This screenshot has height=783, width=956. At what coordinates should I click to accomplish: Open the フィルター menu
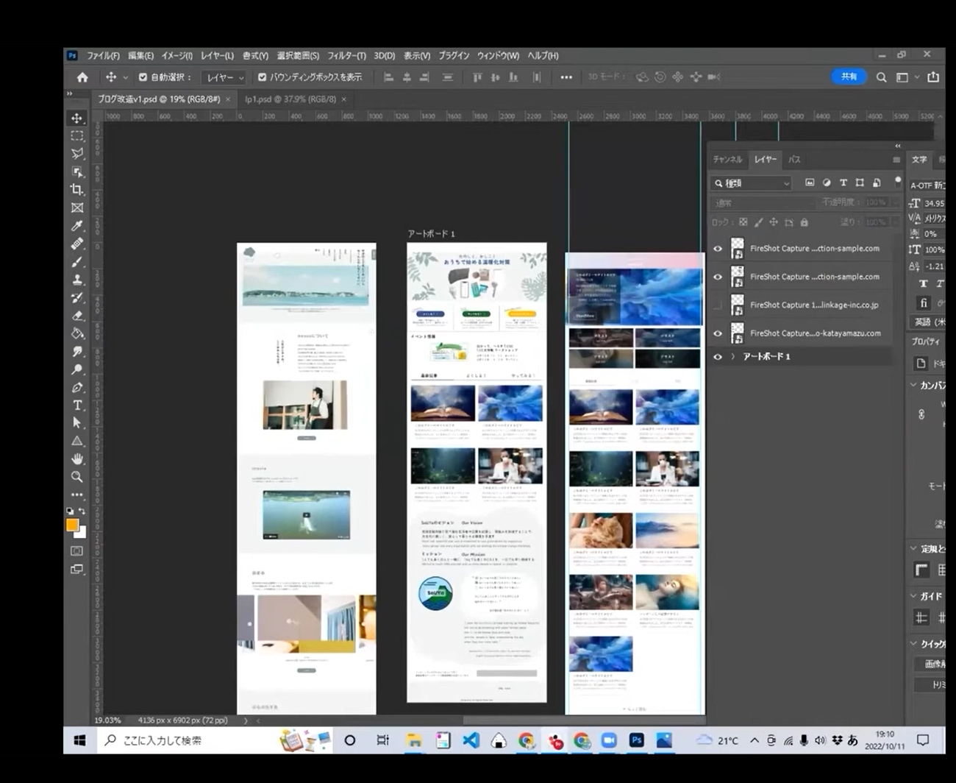tap(346, 56)
